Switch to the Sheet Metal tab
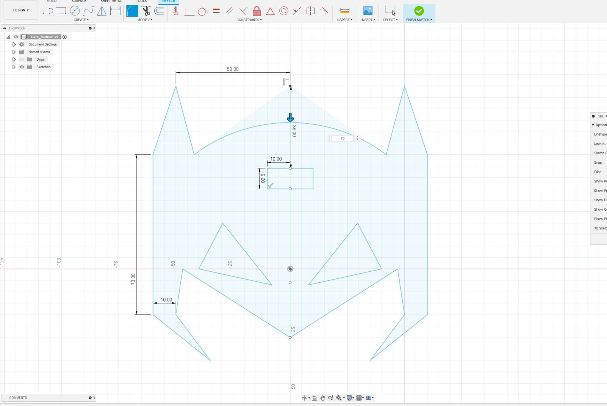The height and width of the screenshot is (406, 607). coord(111,2)
